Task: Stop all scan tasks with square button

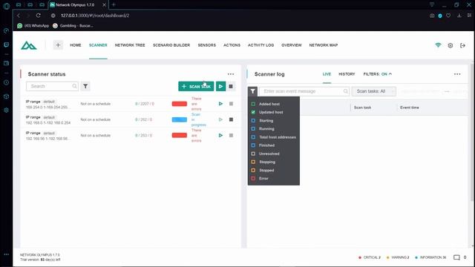Action: pos(231,86)
